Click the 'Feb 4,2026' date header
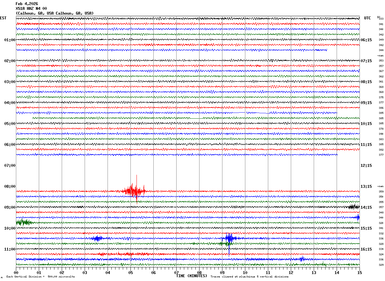The height and width of the screenshot is (281, 385). coord(27,4)
